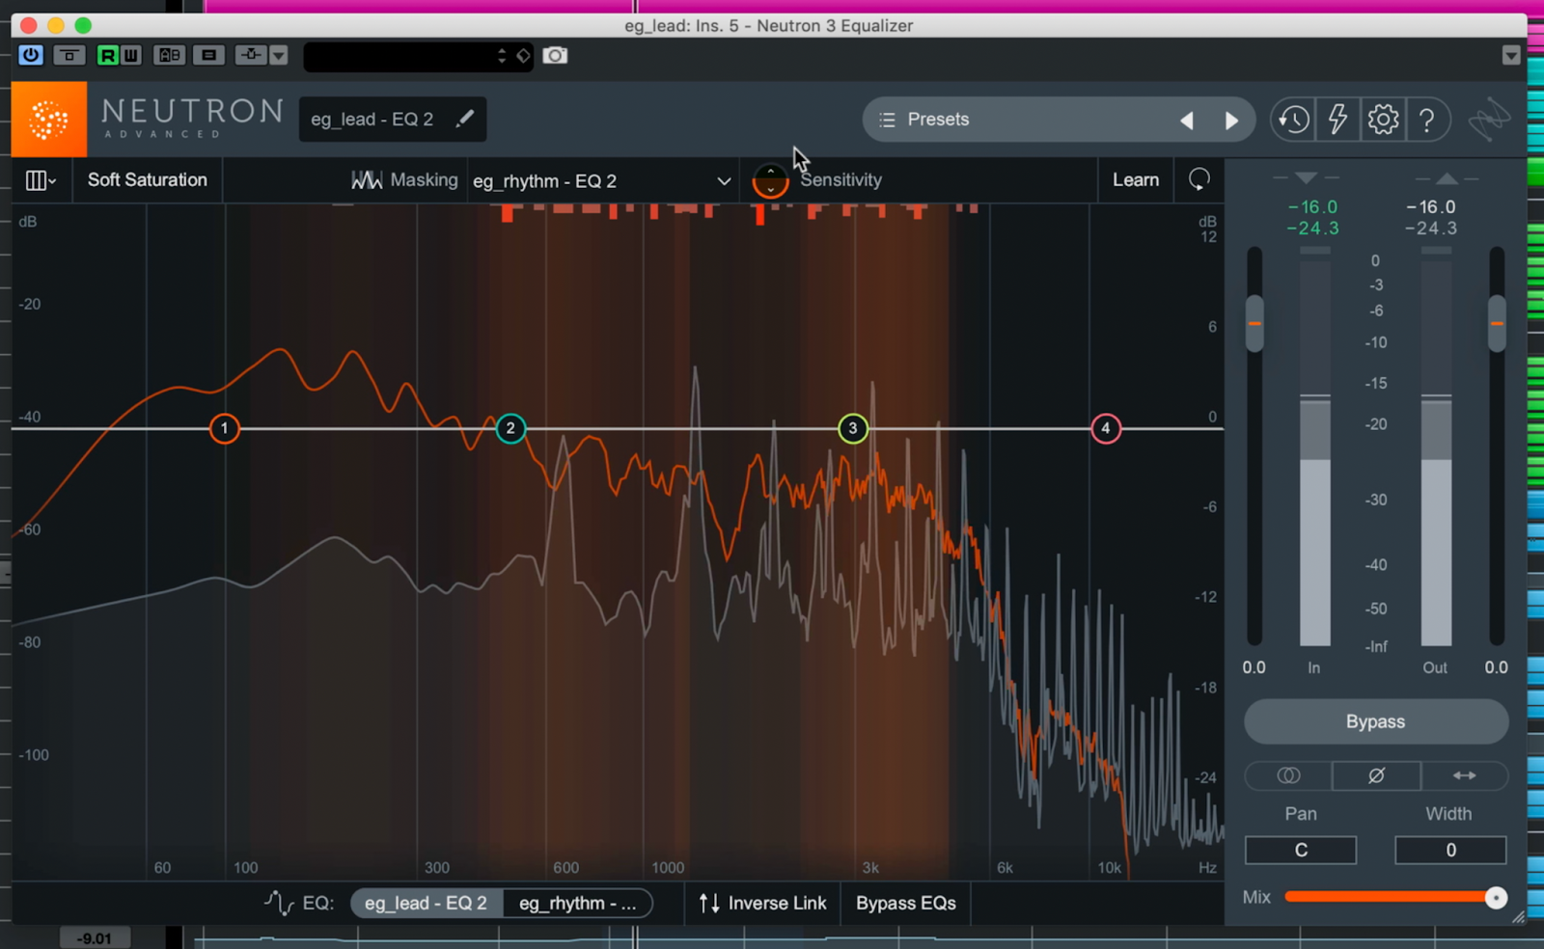1544x949 pixels.
Task: Toggle the green Read automation R button
Action: click(x=107, y=55)
